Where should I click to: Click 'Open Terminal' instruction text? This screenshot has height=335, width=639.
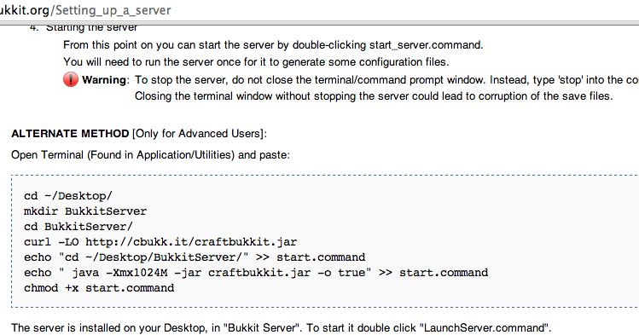47,155
